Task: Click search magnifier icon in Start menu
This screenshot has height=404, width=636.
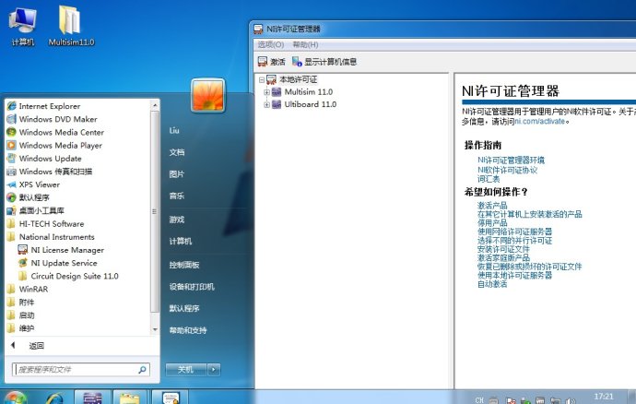Action: [x=142, y=370]
